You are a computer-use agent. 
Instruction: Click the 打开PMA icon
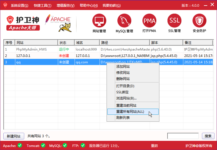pos(149,21)
